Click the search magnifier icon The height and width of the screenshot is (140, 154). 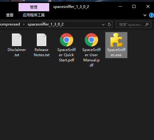(x=147, y=24)
